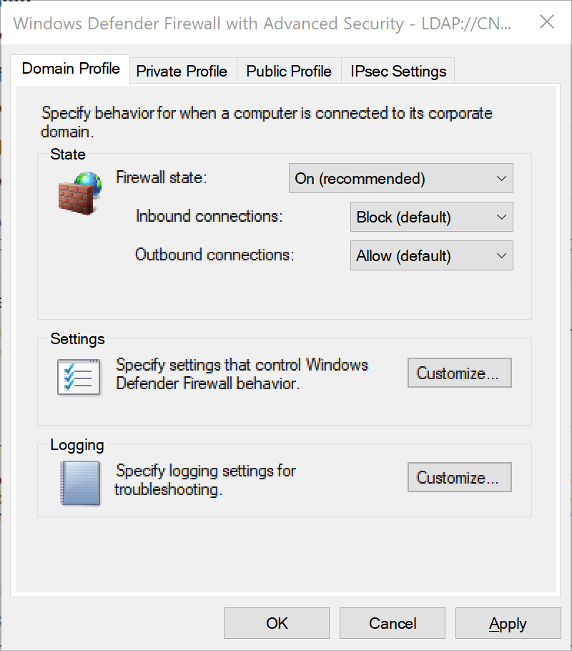
Task: Switch to the Domain Profile tab
Action: click(x=71, y=69)
